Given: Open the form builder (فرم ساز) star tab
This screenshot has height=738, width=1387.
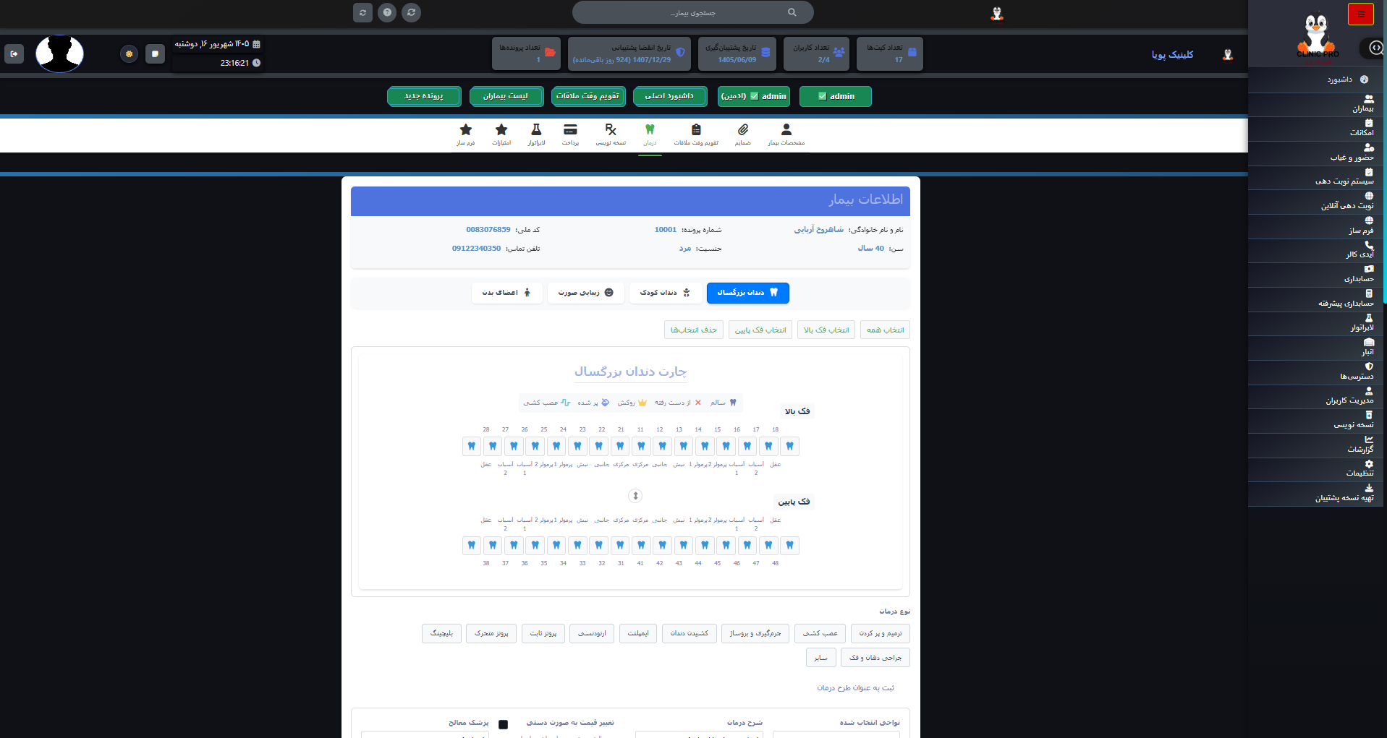Looking at the screenshot, I should (x=466, y=134).
